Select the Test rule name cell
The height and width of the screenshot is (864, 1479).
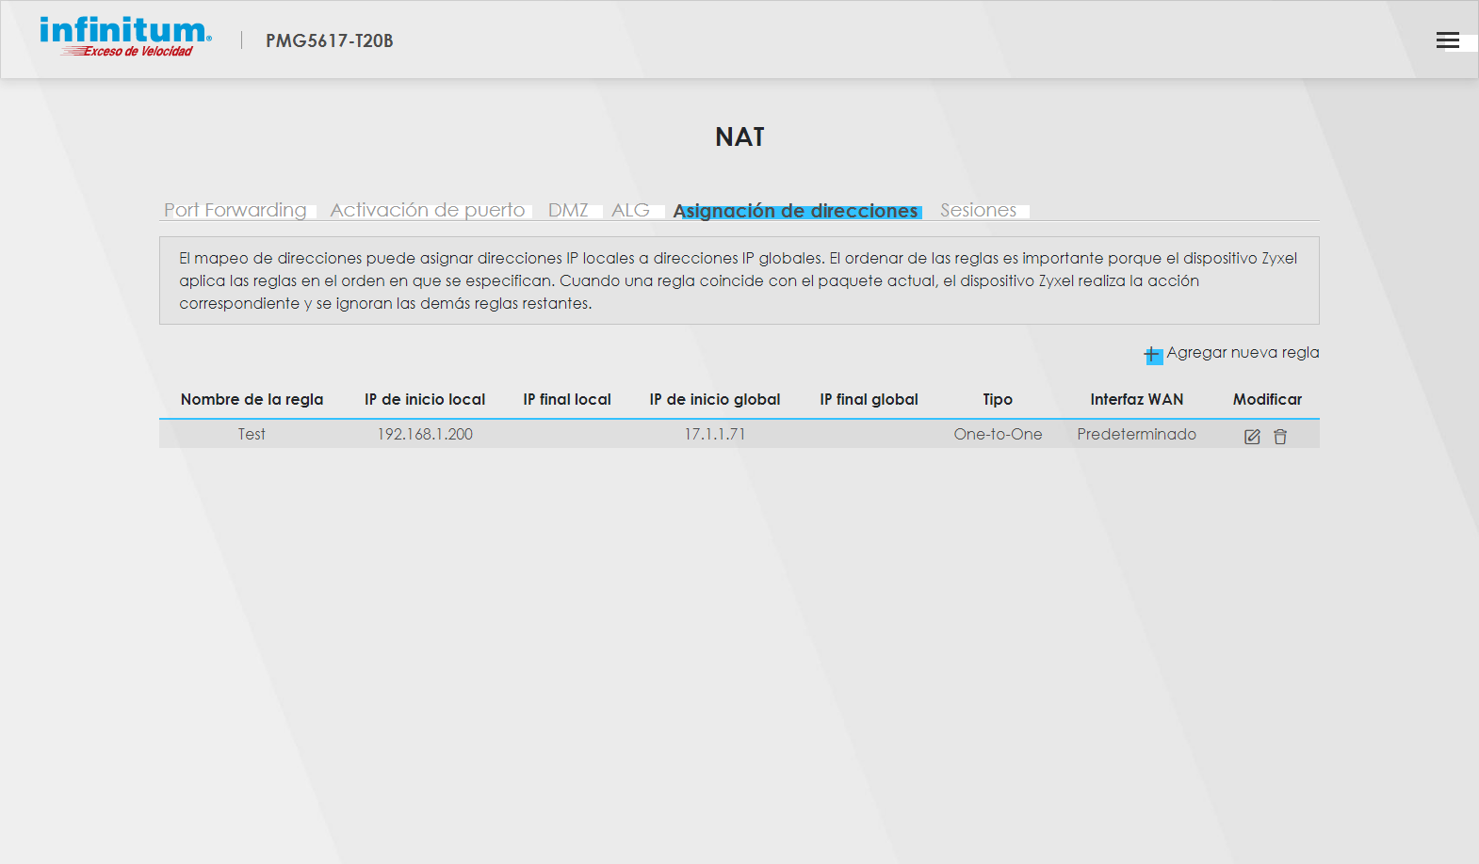252,434
